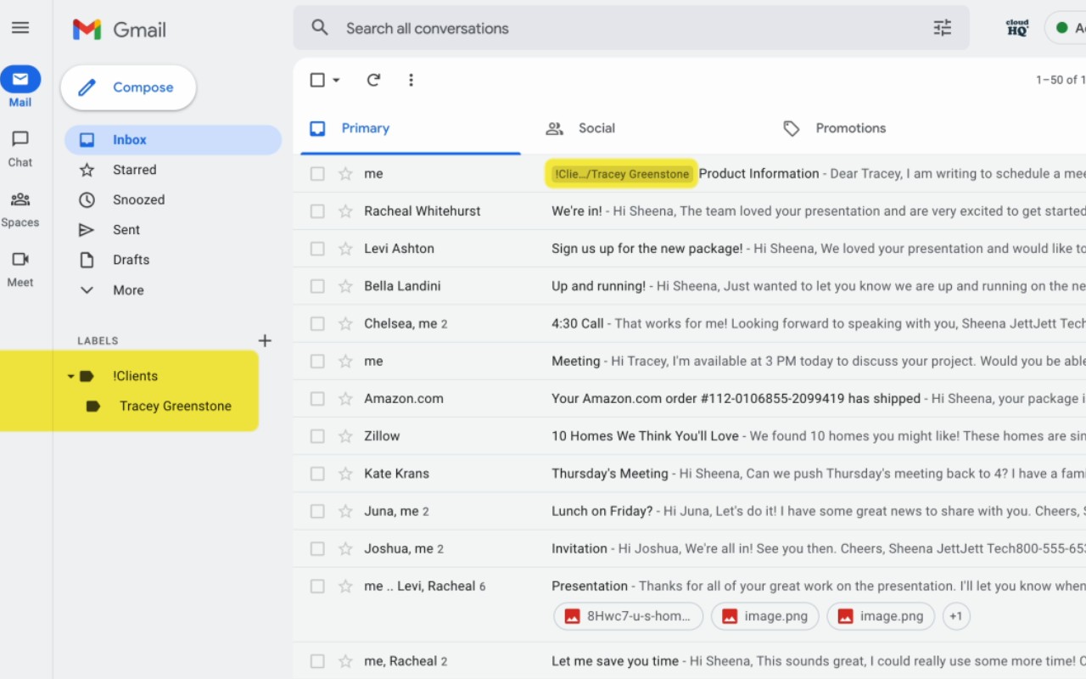1086x679 pixels.
Task: Open the More actions three-dot menu
Action: pos(411,80)
